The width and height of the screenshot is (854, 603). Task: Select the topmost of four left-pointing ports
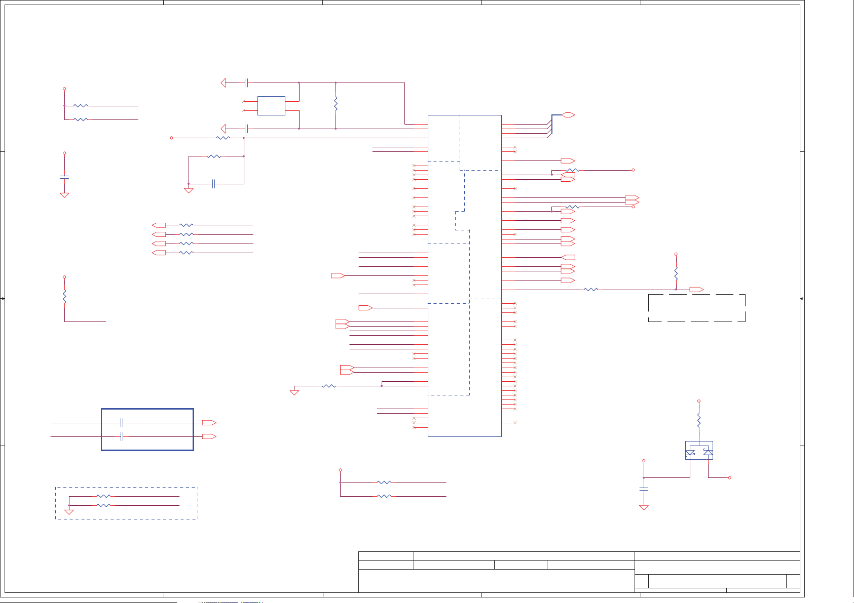tap(159, 225)
